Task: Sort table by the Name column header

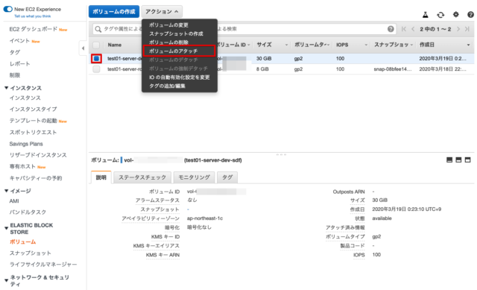Action: pos(115,45)
